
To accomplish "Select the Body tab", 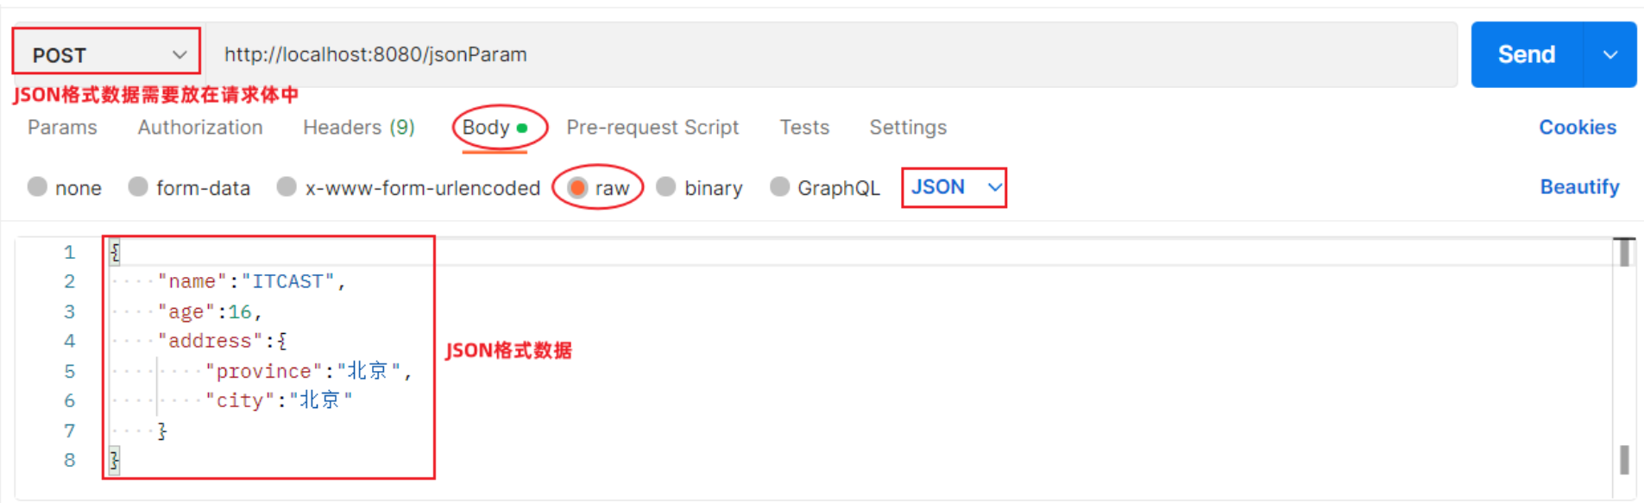I will [x=494, y=128].
